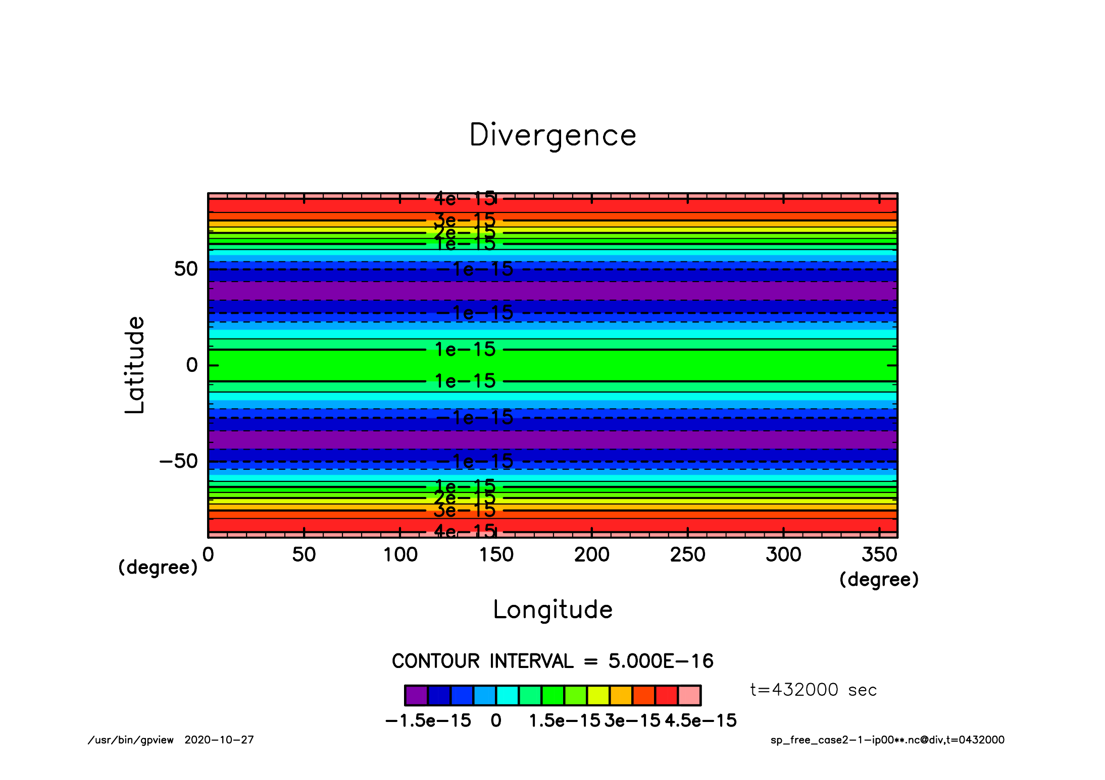Click the 300 longitude tick label
1105x780 pixels.
[x=783, y=555]
